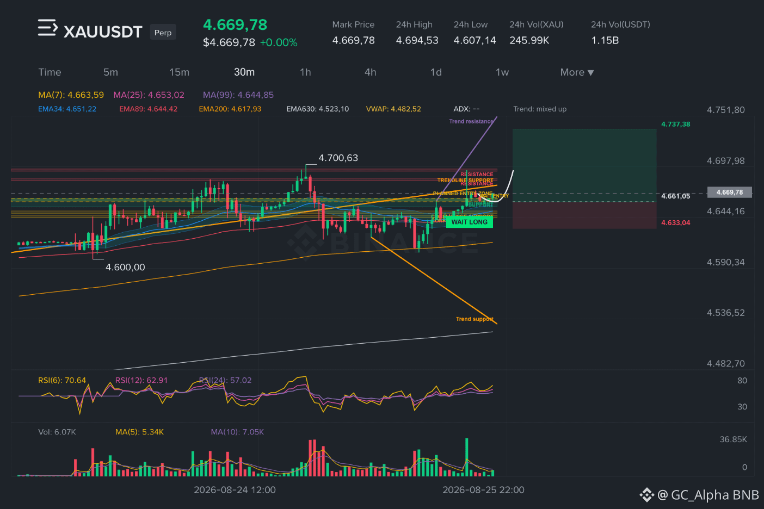This screenshot has height=509, width=764.
Task: Click the VWAP: 4.482,52 label
Action: click(393, 109)
